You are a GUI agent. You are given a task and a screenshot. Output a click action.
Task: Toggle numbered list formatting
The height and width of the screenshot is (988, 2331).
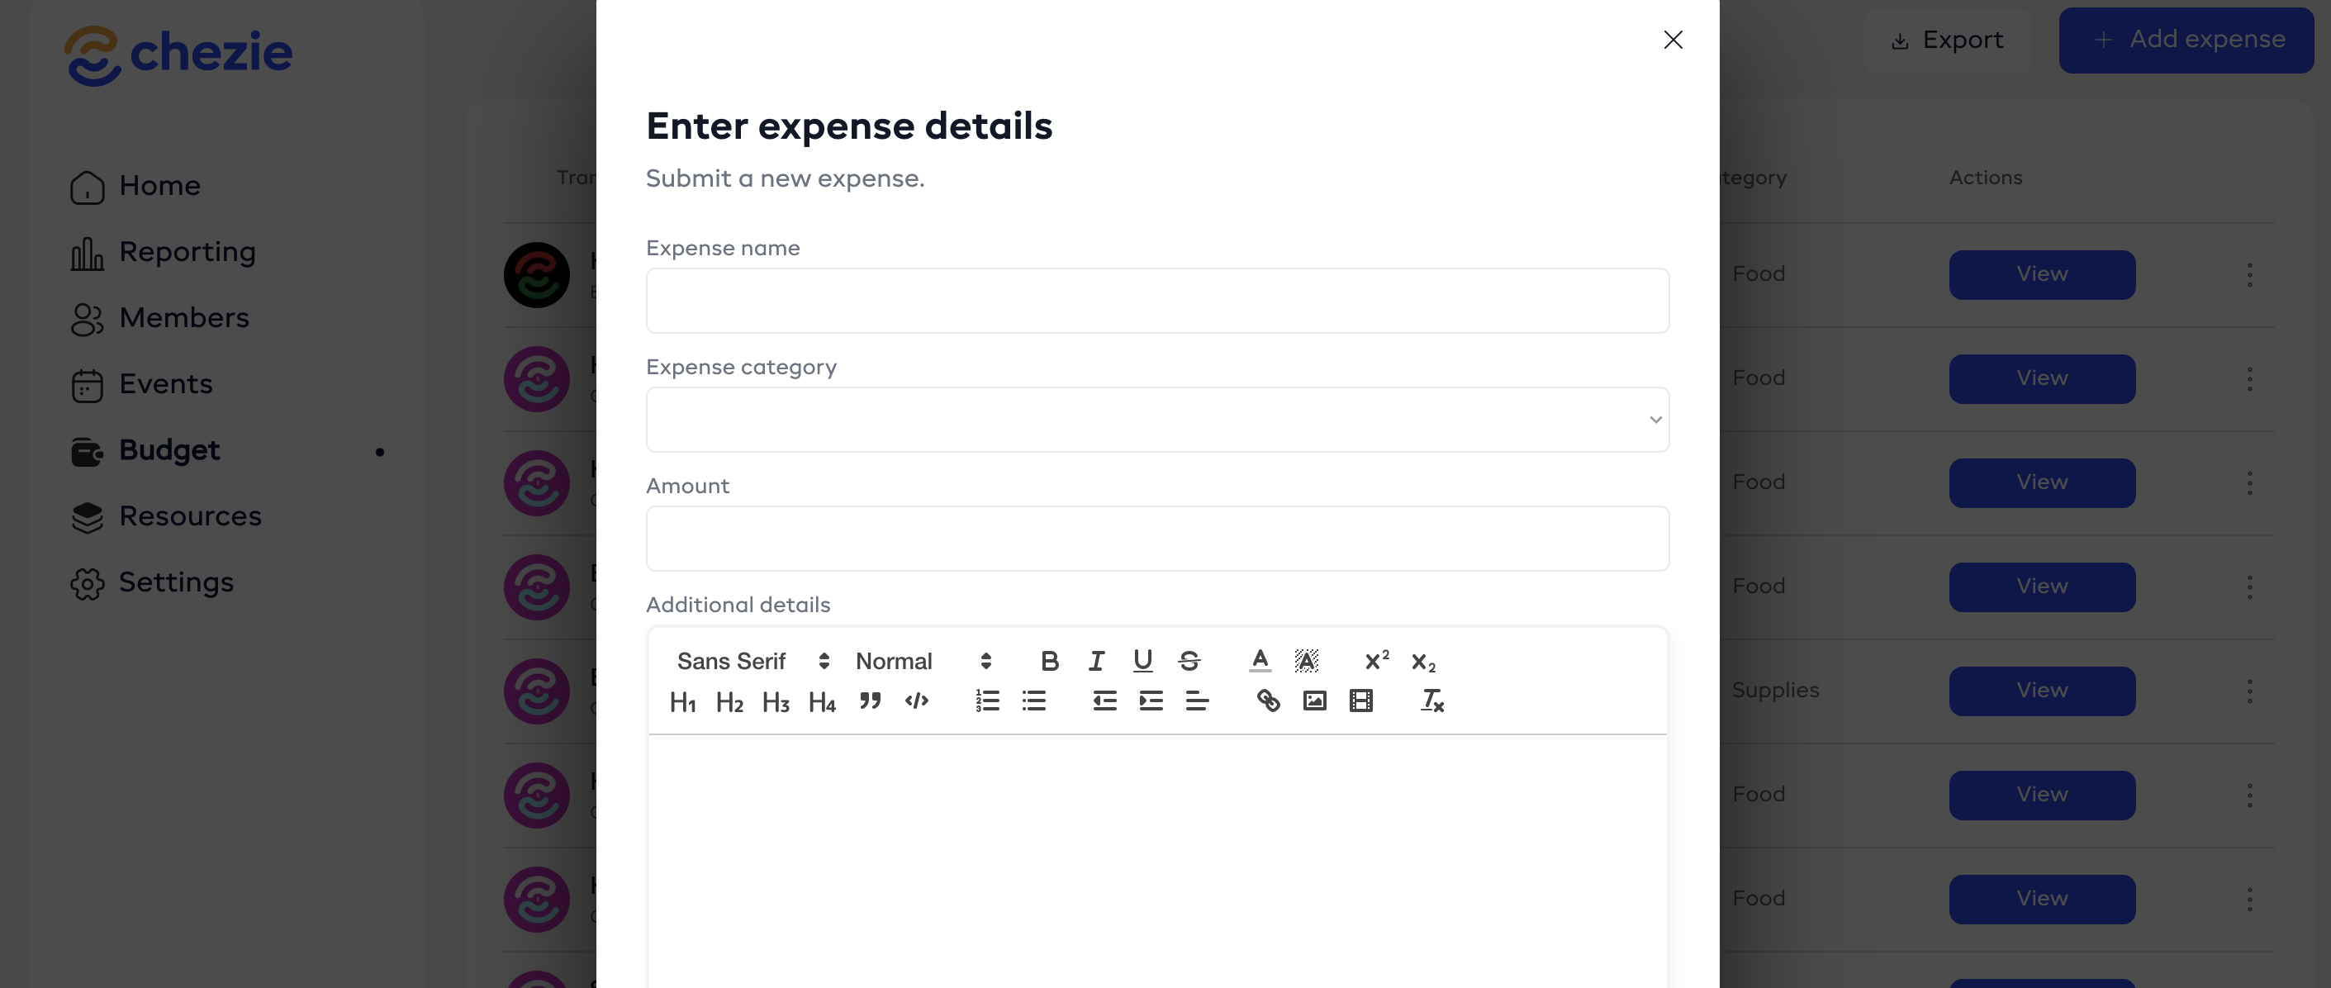[x=987, y=701]
